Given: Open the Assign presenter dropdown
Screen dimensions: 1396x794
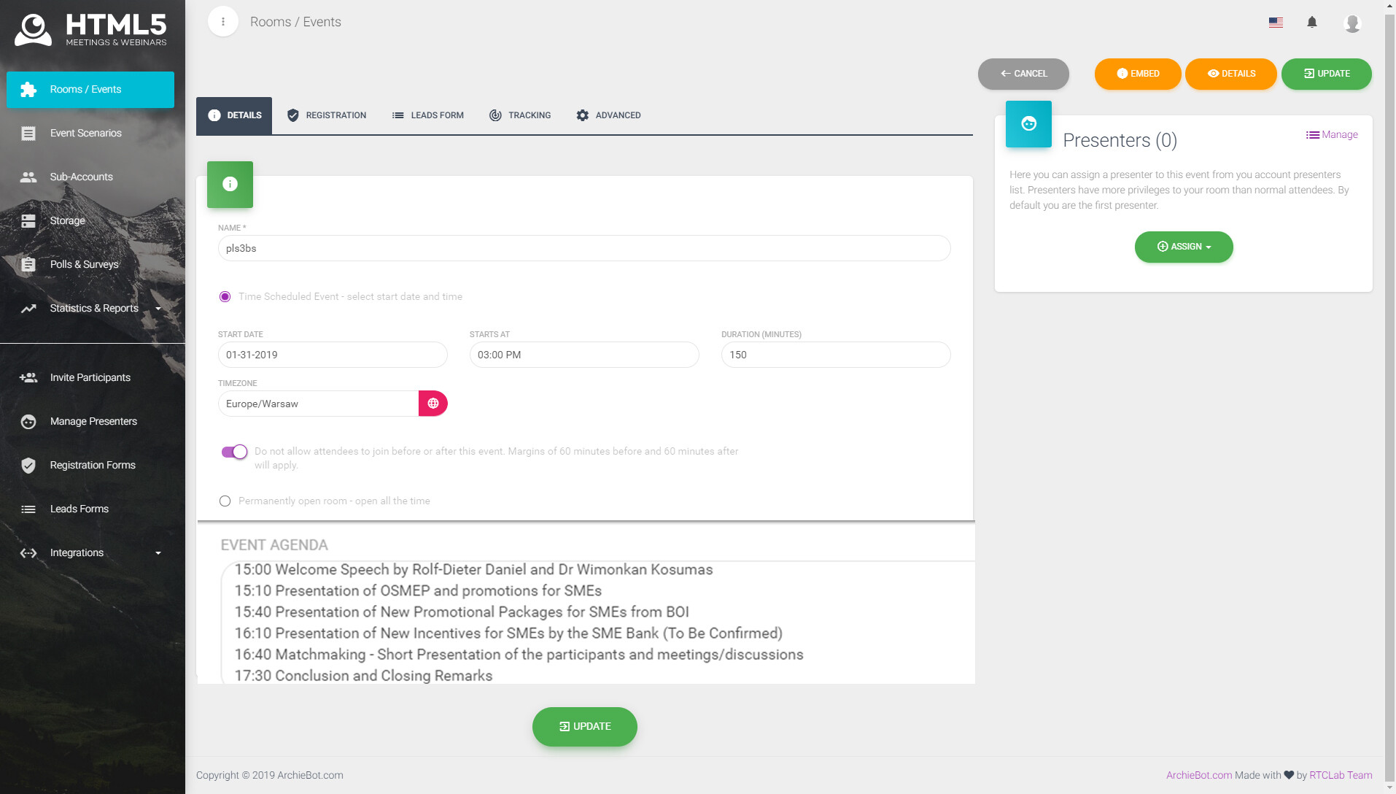Looking at the screenshot, I should 1184,247.
